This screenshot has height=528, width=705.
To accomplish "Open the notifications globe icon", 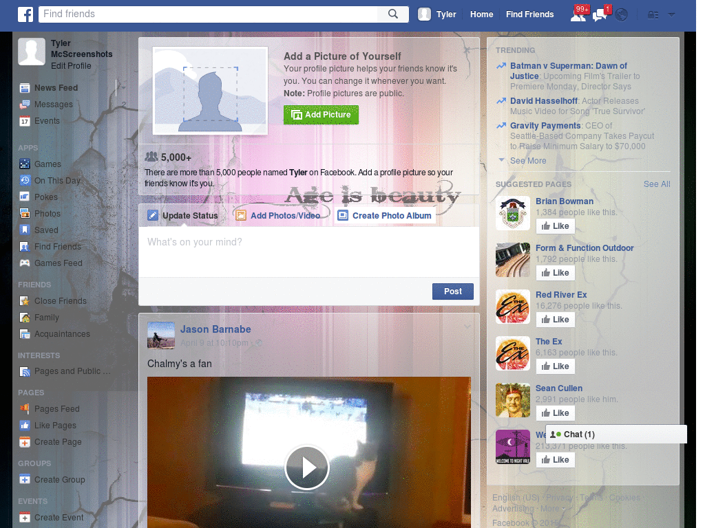I will [622, 15].
